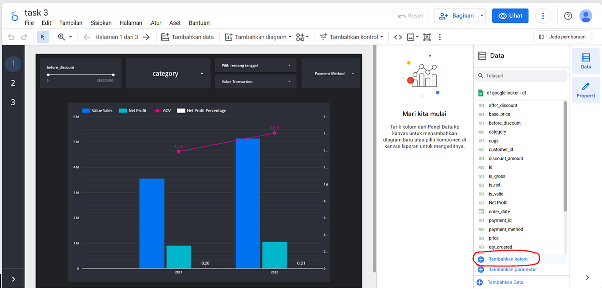
Task: Click the Telusuri search field
Action: tap(521, 75)
